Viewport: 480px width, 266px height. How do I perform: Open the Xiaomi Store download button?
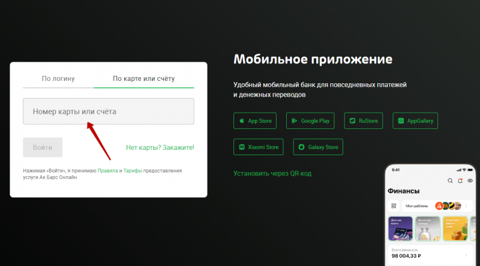[259, 147]
